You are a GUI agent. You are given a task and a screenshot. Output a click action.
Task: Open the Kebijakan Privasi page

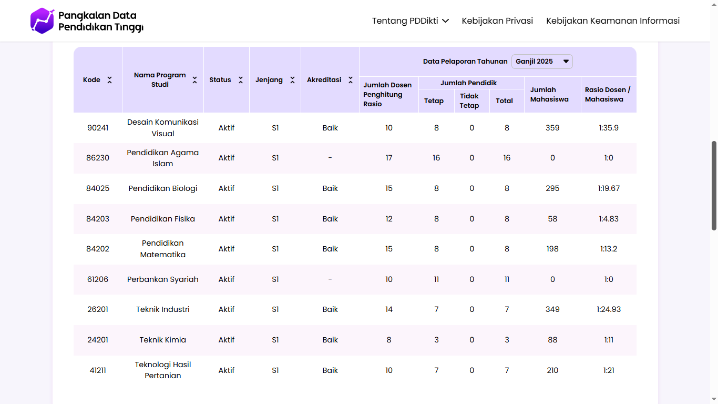[497, 21]
